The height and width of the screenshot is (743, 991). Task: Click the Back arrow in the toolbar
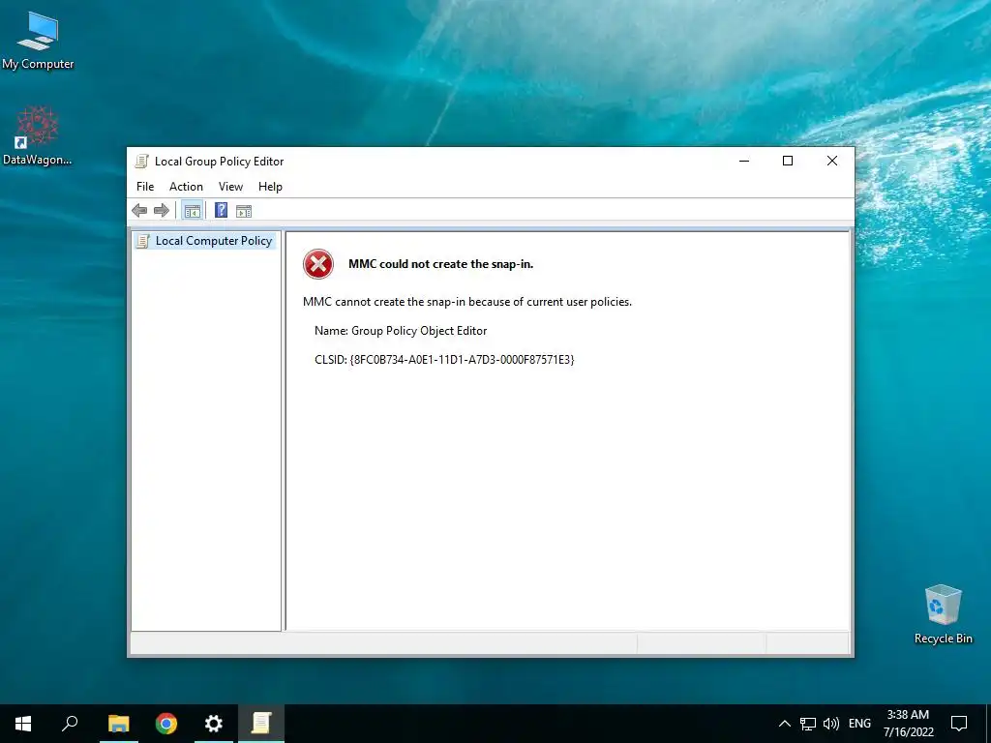(139, 210)
